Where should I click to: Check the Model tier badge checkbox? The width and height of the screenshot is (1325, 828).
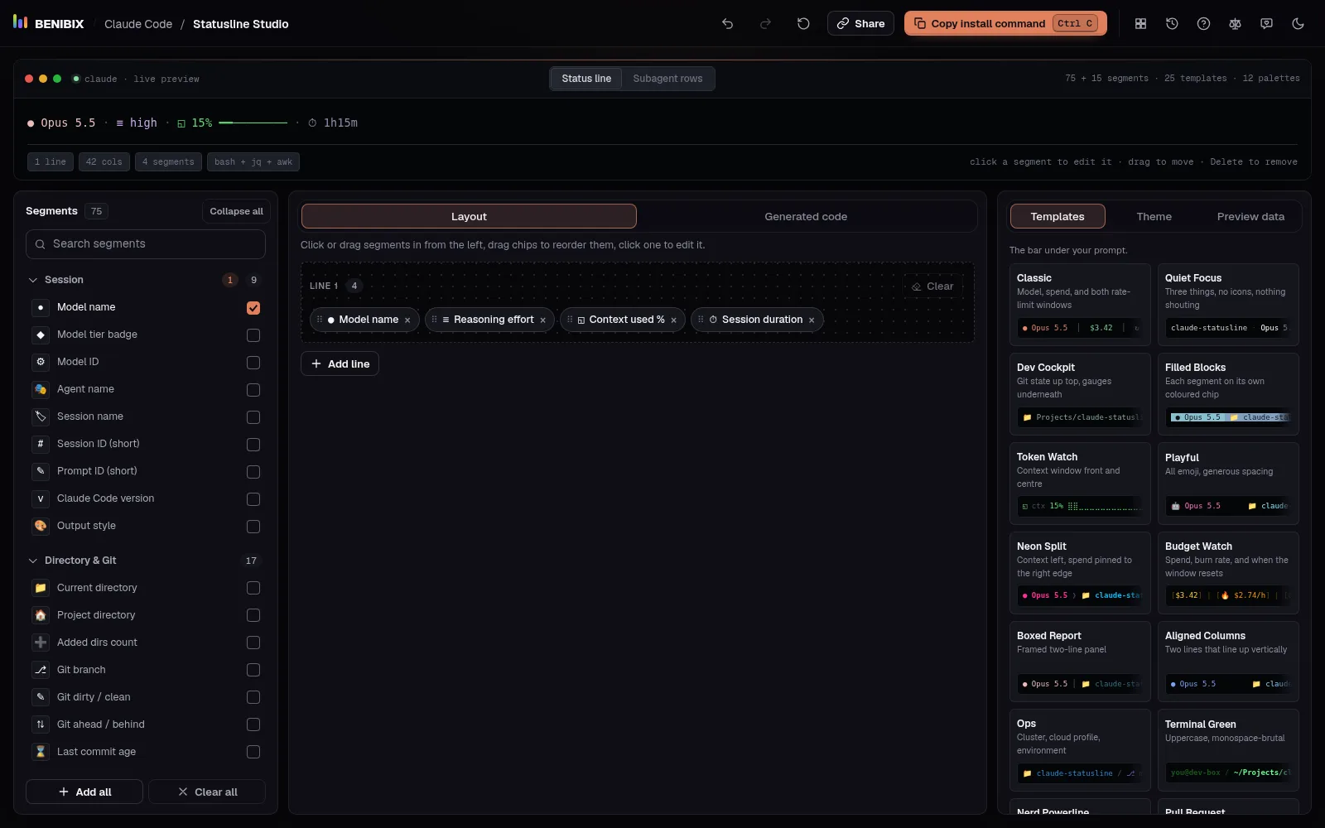(253, 335)
